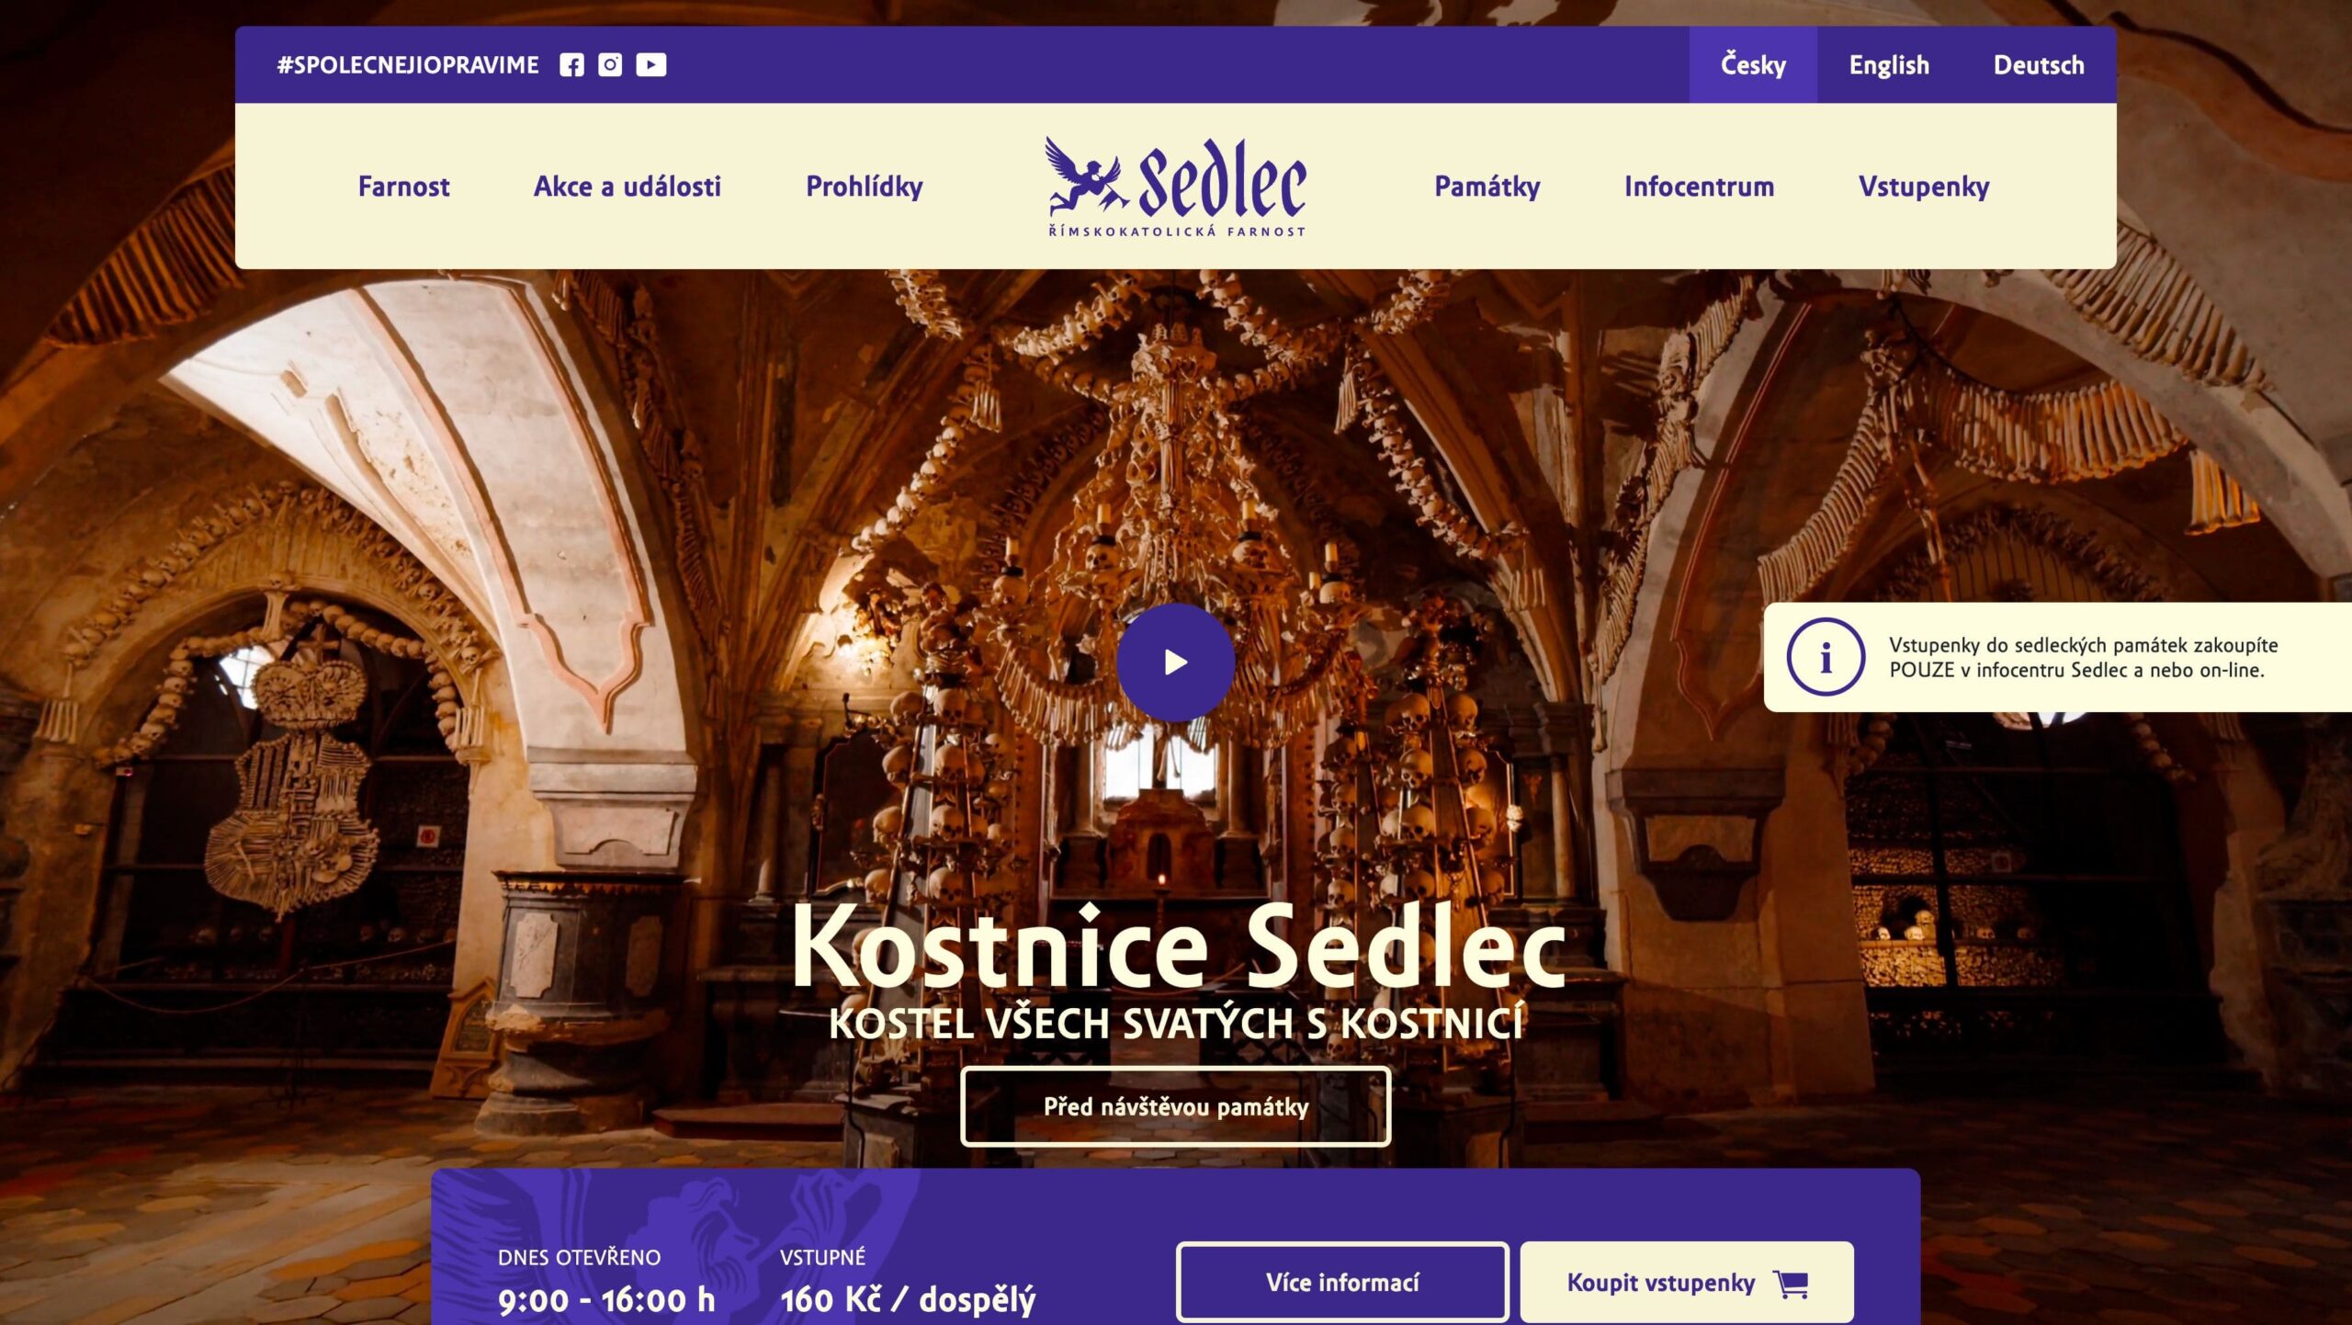Viewport: 2352px width, 1325px height.
Task: Go to the Infocentrum page
Action: (x=1700, y=187)
